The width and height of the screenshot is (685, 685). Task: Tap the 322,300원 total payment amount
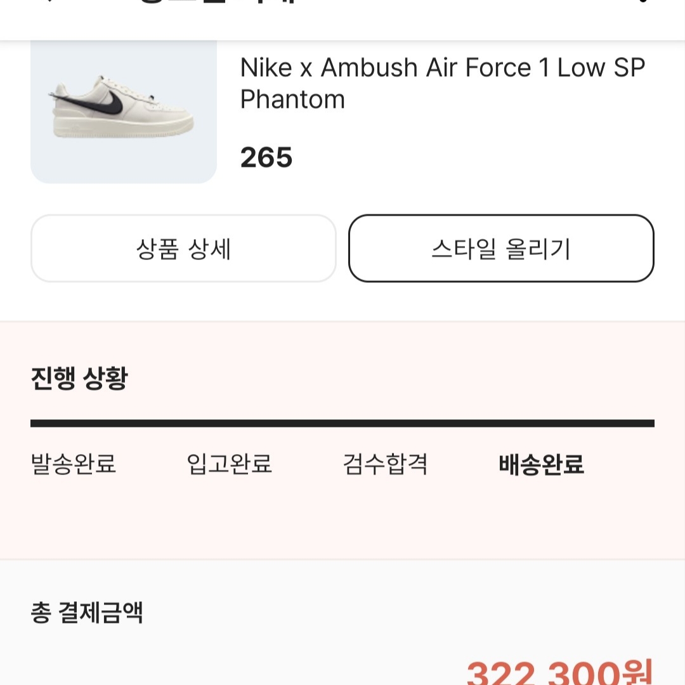(x=559, y=673)
